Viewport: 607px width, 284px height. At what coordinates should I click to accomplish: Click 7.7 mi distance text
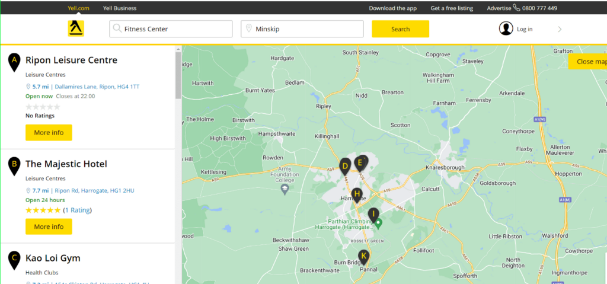[41, 190]
